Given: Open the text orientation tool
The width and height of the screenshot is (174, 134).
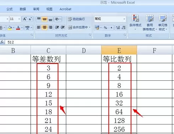Looking at the screenshot, I should (58, 19).
